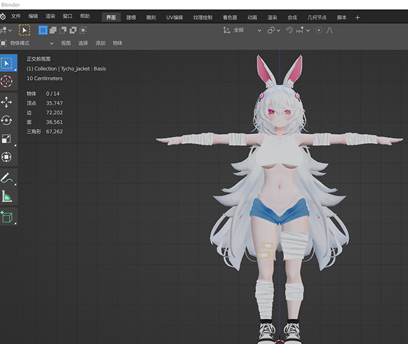Add a new workspace with plus button
The image size is (408, 344).
[x=357, y=17]
